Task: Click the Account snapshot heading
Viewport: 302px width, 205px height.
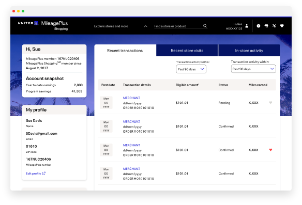Action: click(x=44, y=78)
